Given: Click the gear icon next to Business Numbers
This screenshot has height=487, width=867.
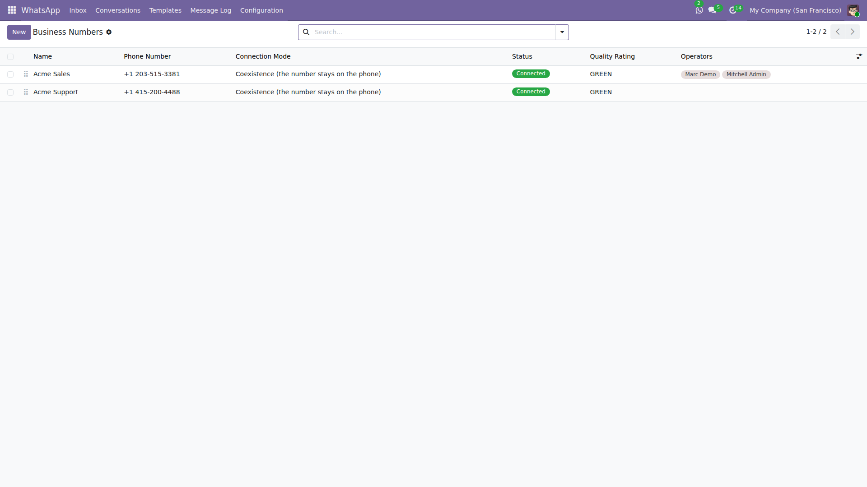Looking at the screenshot, I should coord(109,32).
